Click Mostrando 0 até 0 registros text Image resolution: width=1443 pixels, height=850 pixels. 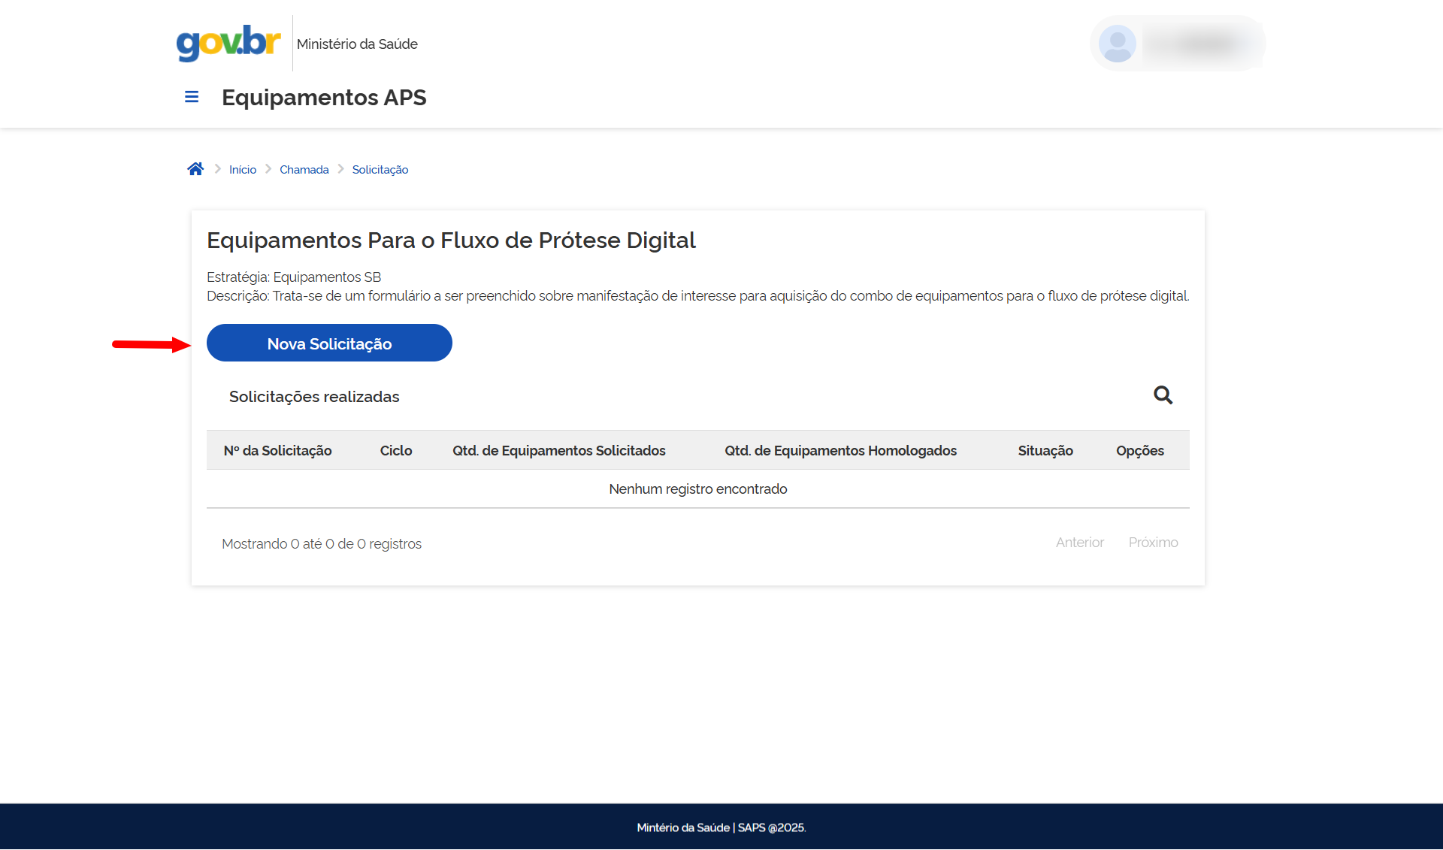[322, 543]
